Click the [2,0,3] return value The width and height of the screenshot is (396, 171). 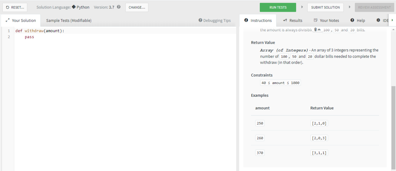point(319,138)
